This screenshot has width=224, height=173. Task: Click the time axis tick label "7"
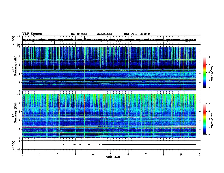146,154
